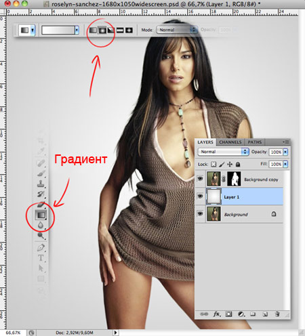Select the Dodge tool
This screenshot has width=305, height=336.
41,235
